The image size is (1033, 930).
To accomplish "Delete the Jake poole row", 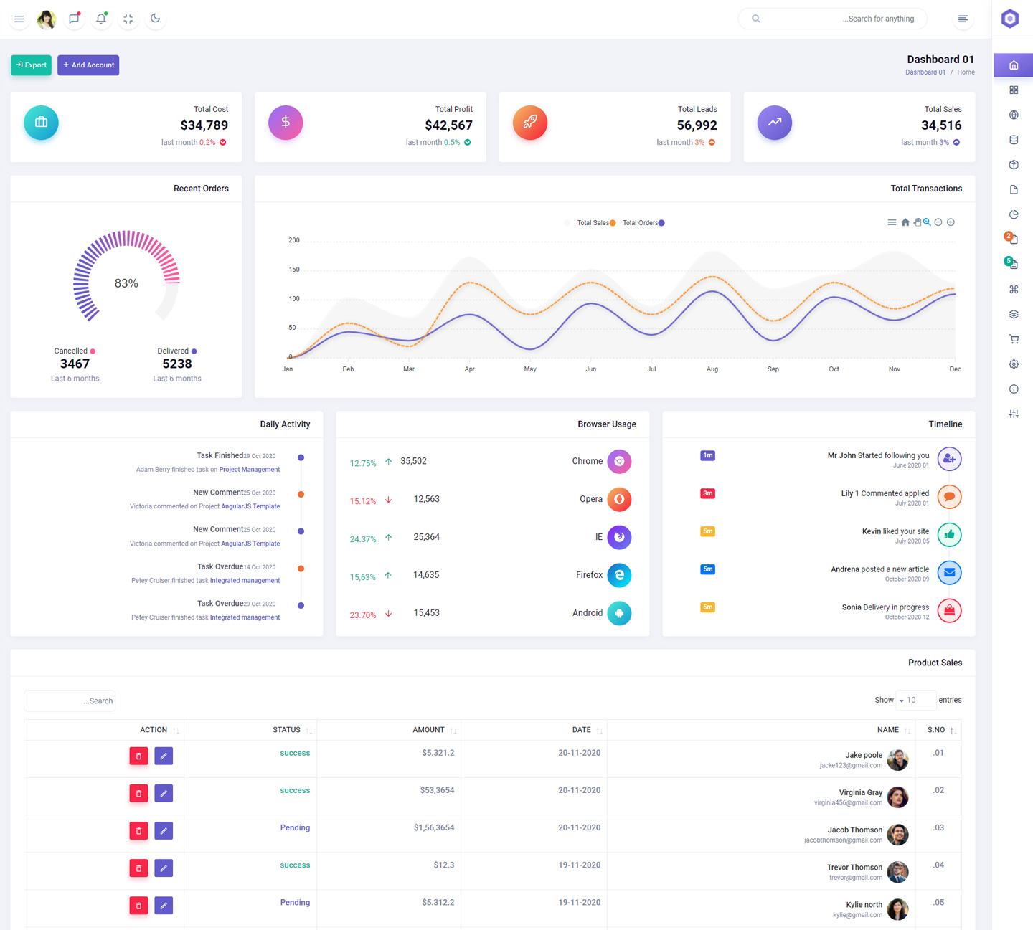I will pos(138,756).
